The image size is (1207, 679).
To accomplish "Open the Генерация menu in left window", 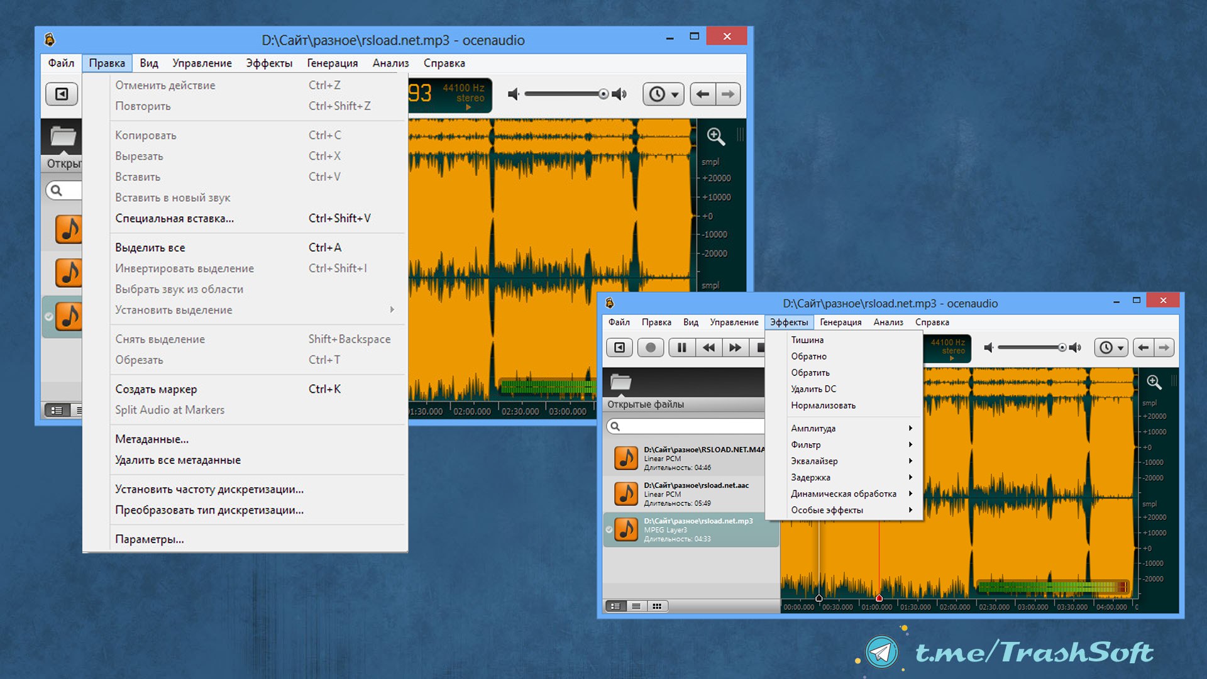I will point(332,63).
